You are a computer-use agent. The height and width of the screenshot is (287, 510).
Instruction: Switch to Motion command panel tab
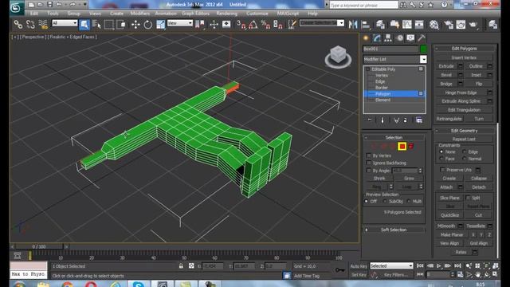pyautogui.click(x=399, y=38)
